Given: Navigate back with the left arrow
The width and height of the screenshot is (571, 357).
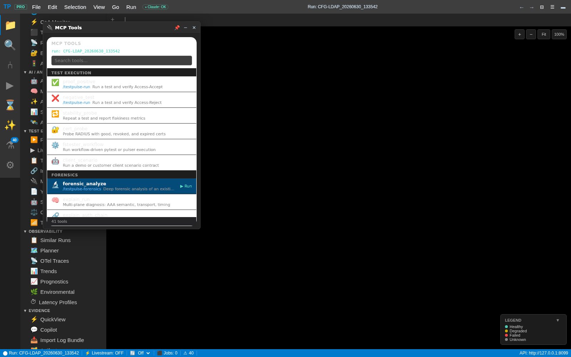Looking at the screenshot, I should click(522, 7).
